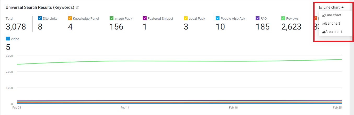This screenshot has width=354, height=115.
Task: Collapse the Line chart type dropdown
Action: pyautogui.click(x=332, y=7)
